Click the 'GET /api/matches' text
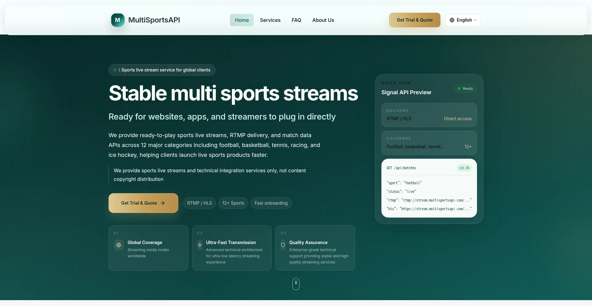 [x=401, y=168]
